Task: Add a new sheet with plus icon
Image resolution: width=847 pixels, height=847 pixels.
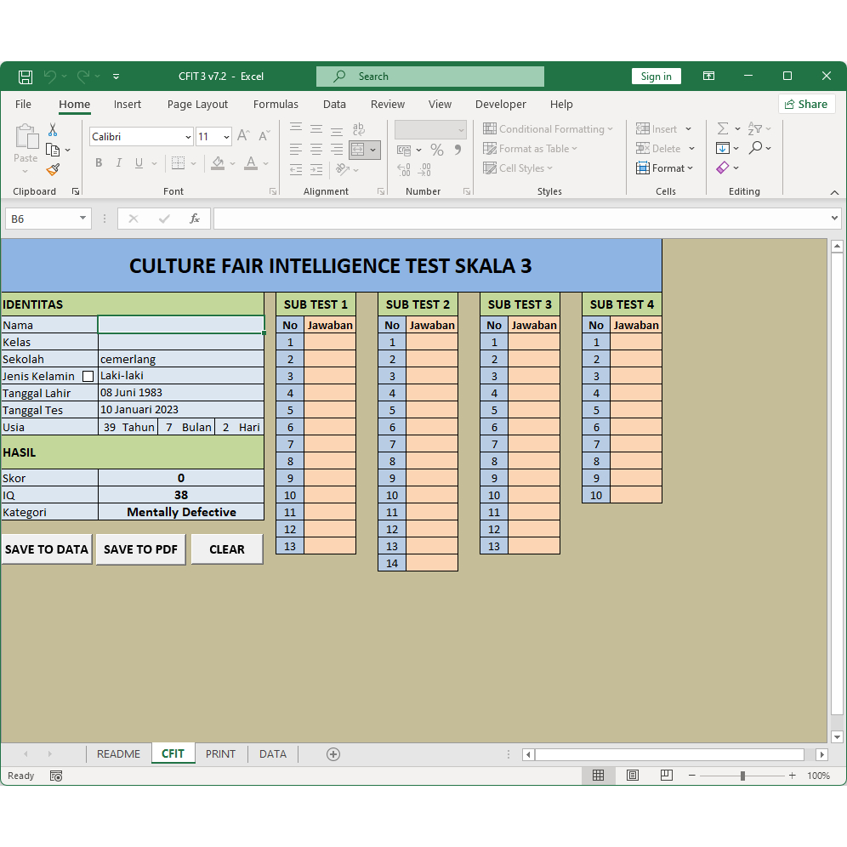Action: point(333,754)
